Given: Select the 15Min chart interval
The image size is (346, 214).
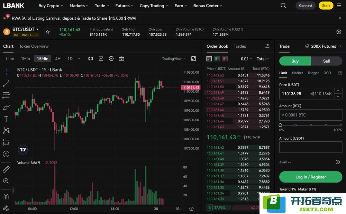Looking at the screenshot, I should click(x=43, y=59).
